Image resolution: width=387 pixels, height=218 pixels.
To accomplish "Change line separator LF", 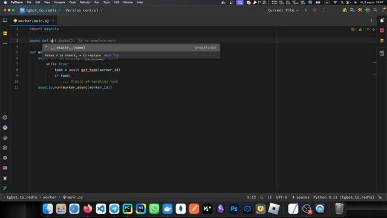I will (x=270, y=197).
